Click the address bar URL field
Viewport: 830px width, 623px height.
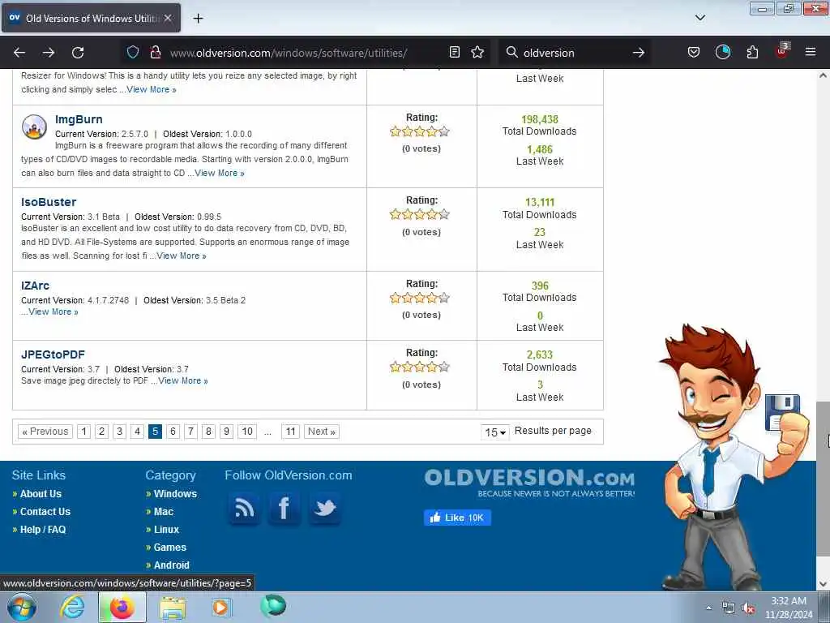click(x=305, y=53)
